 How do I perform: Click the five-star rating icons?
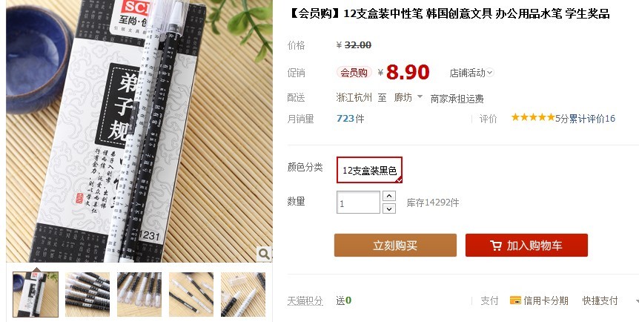(x=533, y=118)
